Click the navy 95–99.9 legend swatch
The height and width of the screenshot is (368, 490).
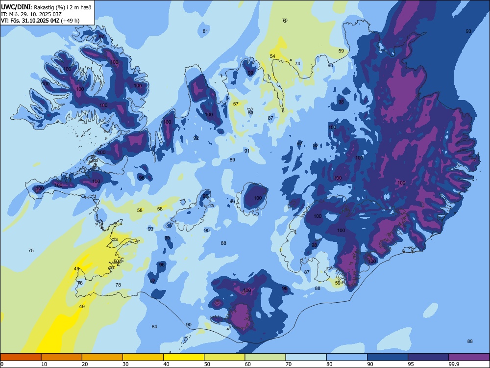pyautogui.click(x=428, y=357)
